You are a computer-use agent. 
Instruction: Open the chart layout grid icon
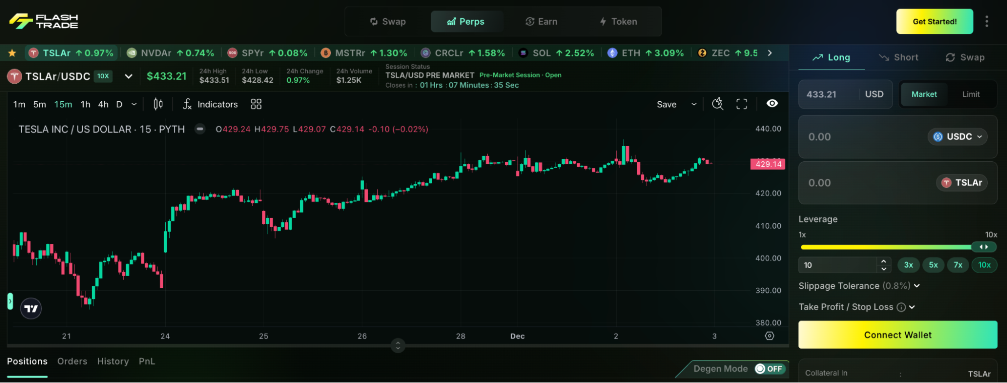256,104
